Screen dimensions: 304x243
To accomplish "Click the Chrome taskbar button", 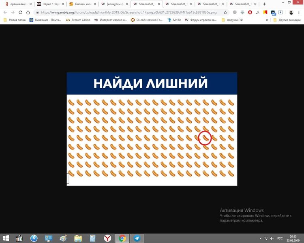I will (x=122, y=238).
